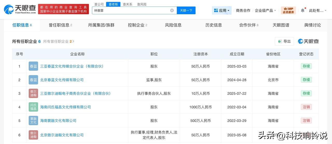Click 所有任职企业 6 heading
332x144 pixels.
[26, 41]
